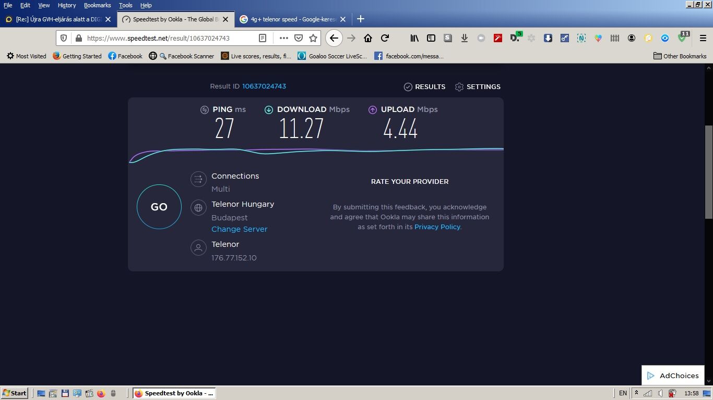The width and height of the screenshot is (713, 400).
Task: Show site security lock information
Action: point(79,38)
